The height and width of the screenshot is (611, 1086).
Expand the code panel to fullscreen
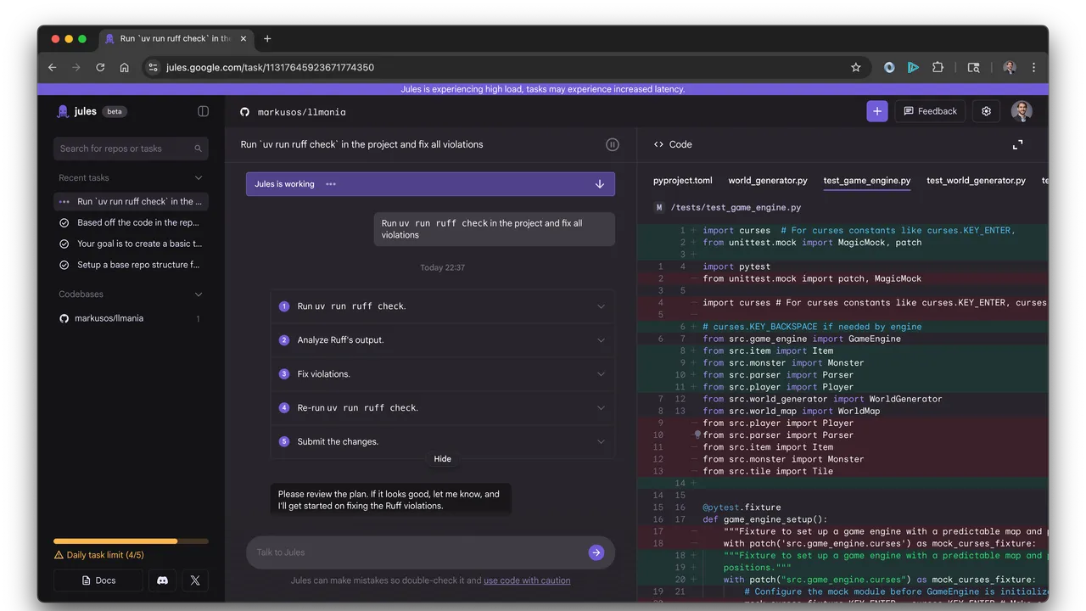(x=1018, y=144)
